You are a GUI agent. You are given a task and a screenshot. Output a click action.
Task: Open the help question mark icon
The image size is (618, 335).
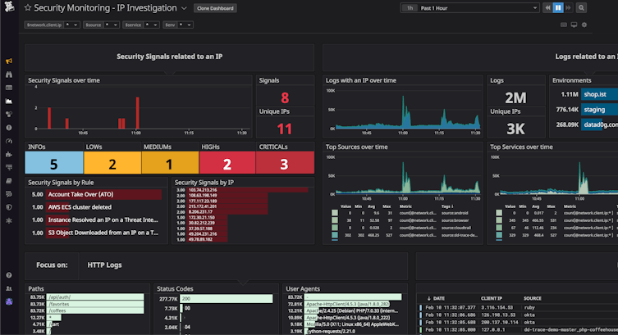(8, 275)
